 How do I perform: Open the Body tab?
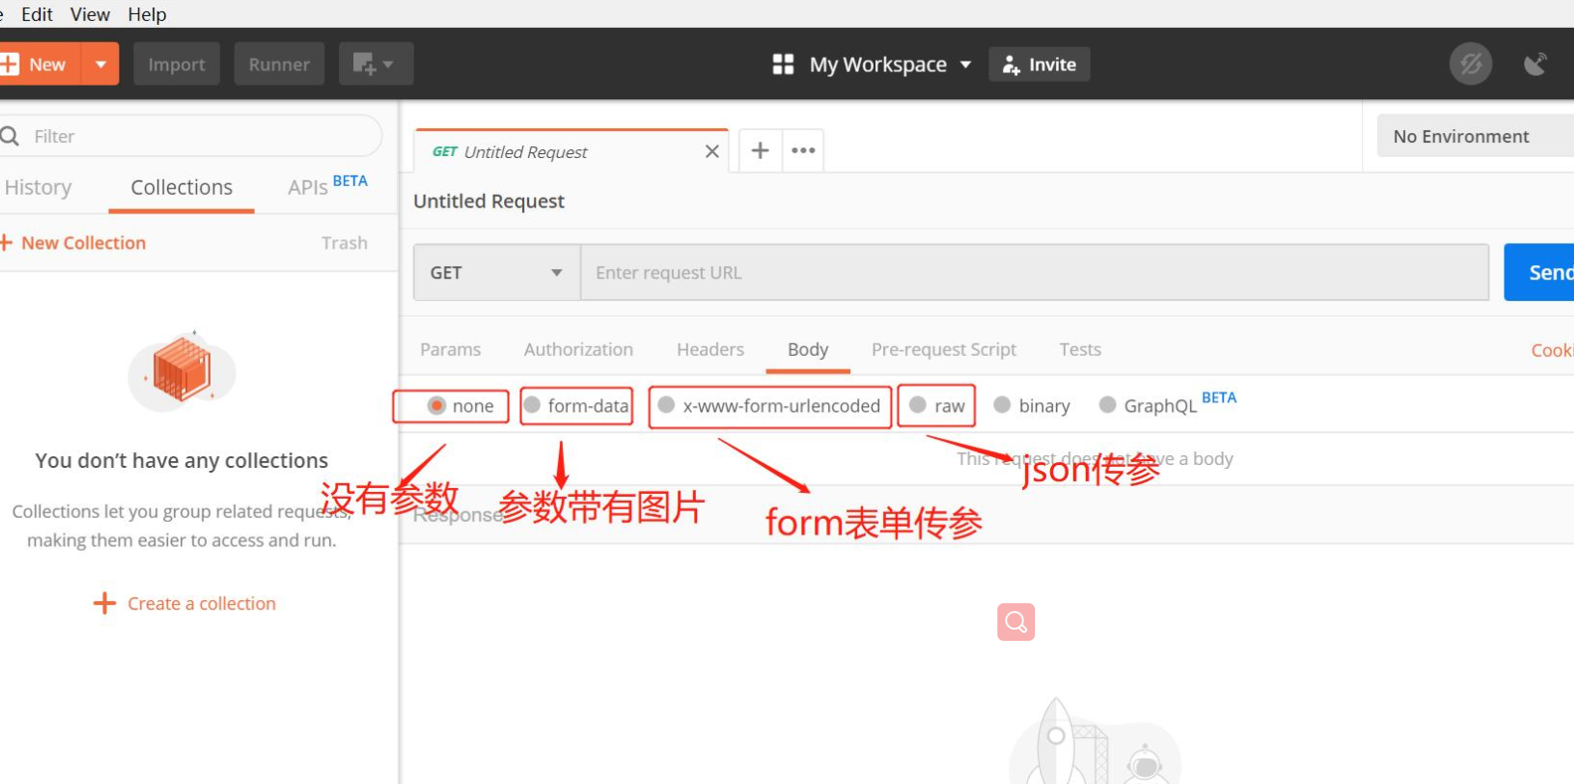(807, 349)
